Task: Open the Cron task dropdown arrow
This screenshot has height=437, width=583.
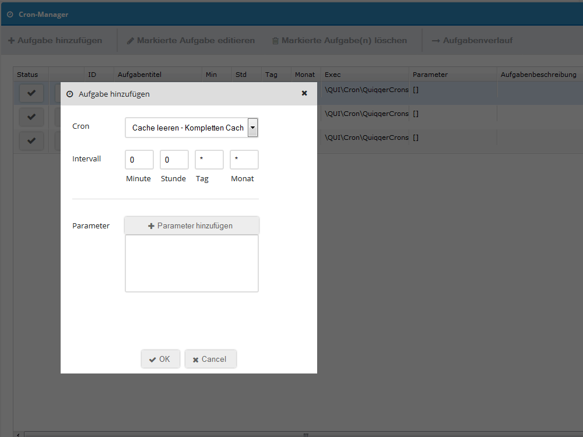Action: pyautogui.click(x=253, y=128)
